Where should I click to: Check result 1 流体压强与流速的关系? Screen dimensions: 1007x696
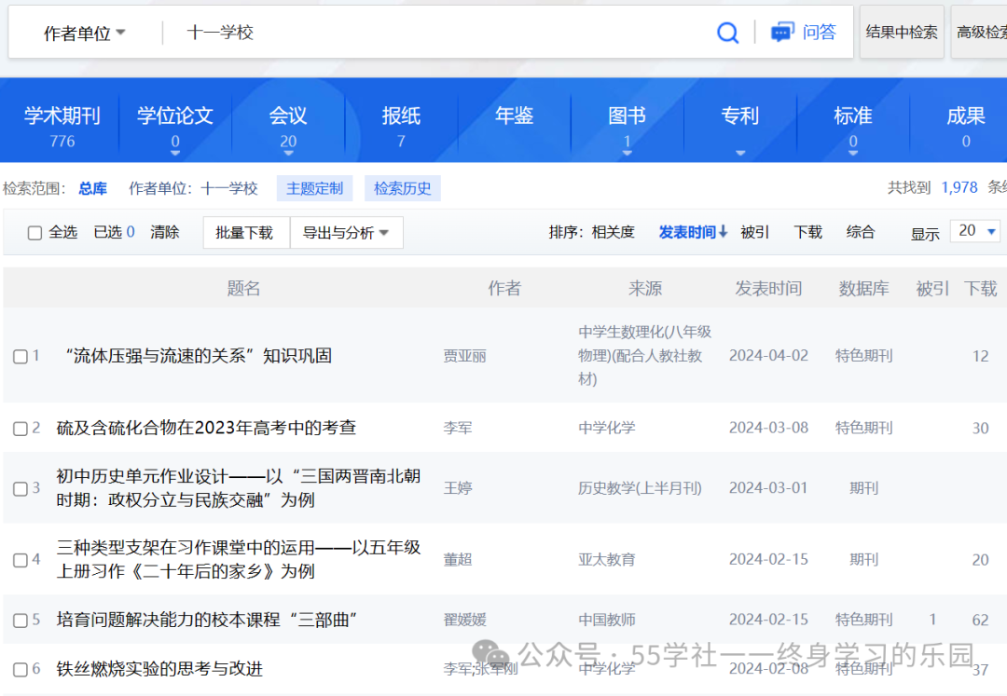point(21,357)
